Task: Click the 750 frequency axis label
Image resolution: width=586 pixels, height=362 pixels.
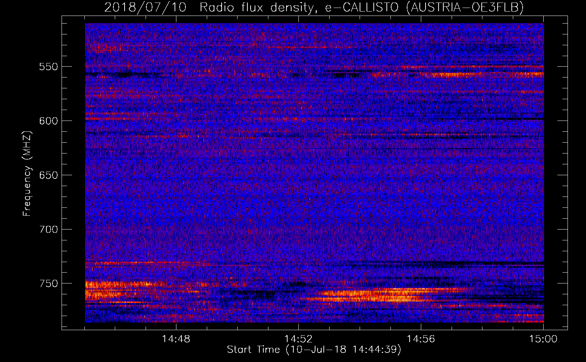Action: pos(49,283)
